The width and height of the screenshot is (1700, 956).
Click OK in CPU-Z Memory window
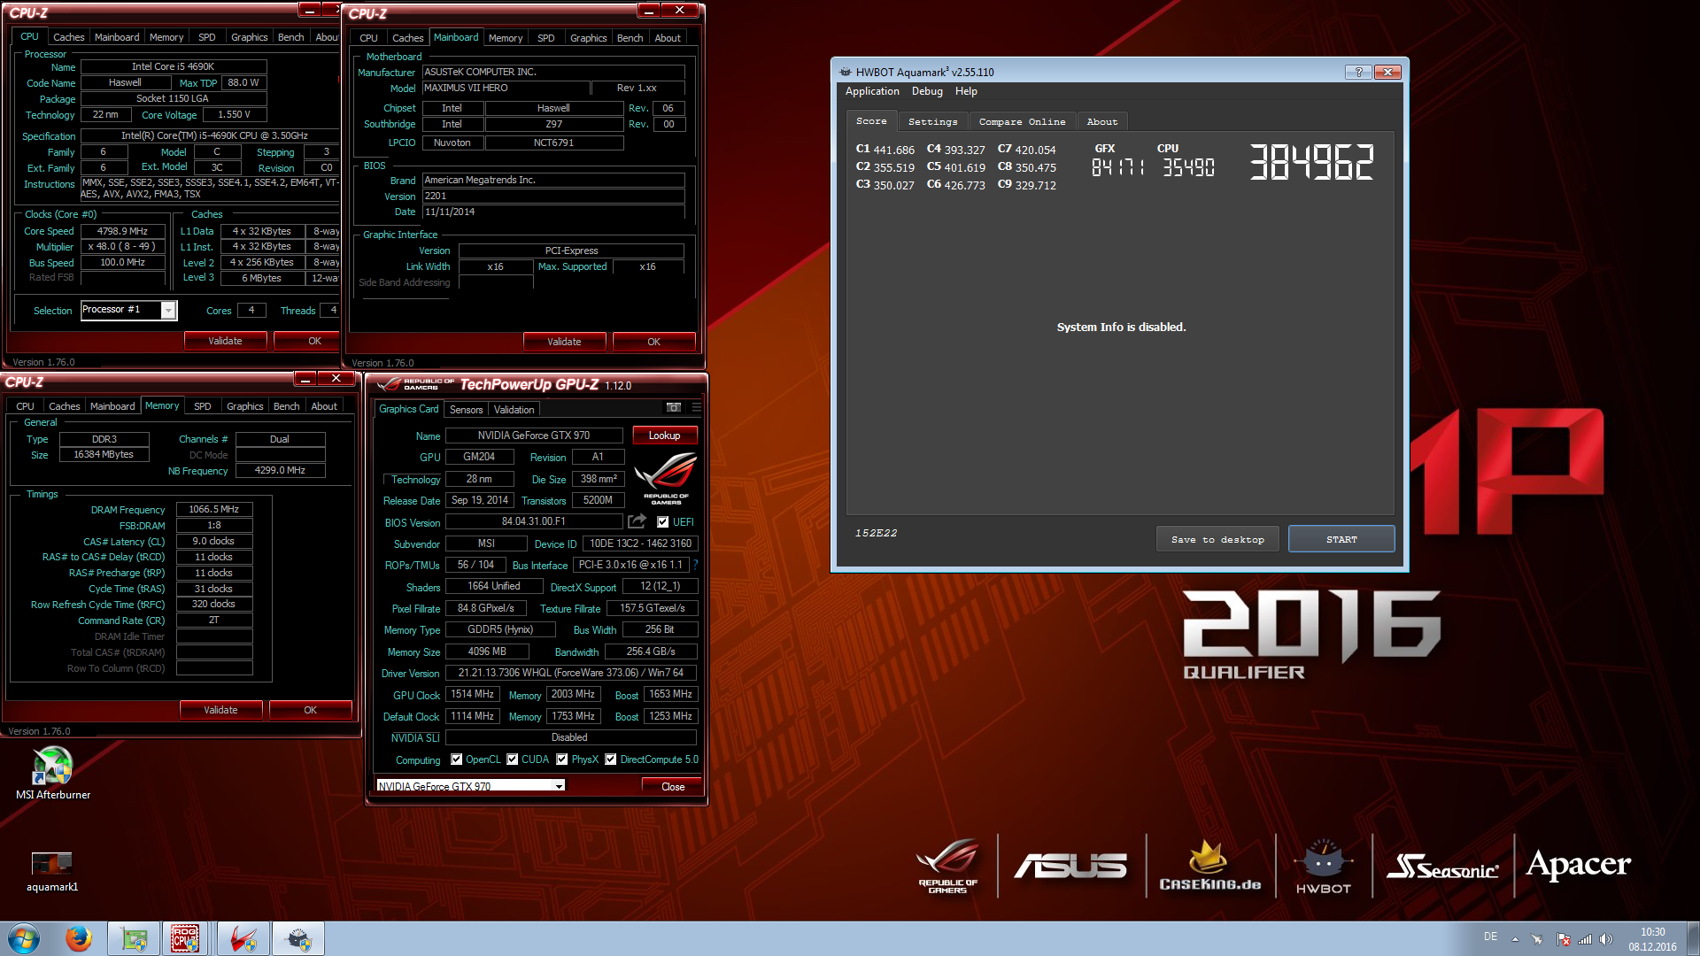tap(310, 710)
